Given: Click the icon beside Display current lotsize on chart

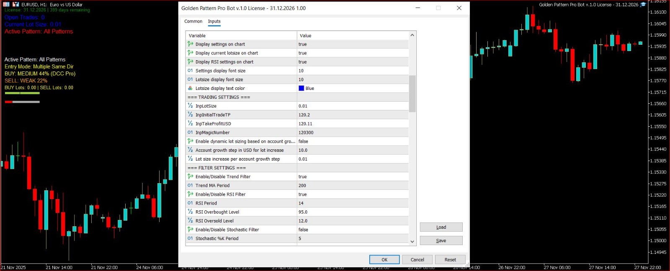Looking at the screenshot, I should 190,53.
